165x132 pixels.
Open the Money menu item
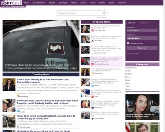[52, 3]
